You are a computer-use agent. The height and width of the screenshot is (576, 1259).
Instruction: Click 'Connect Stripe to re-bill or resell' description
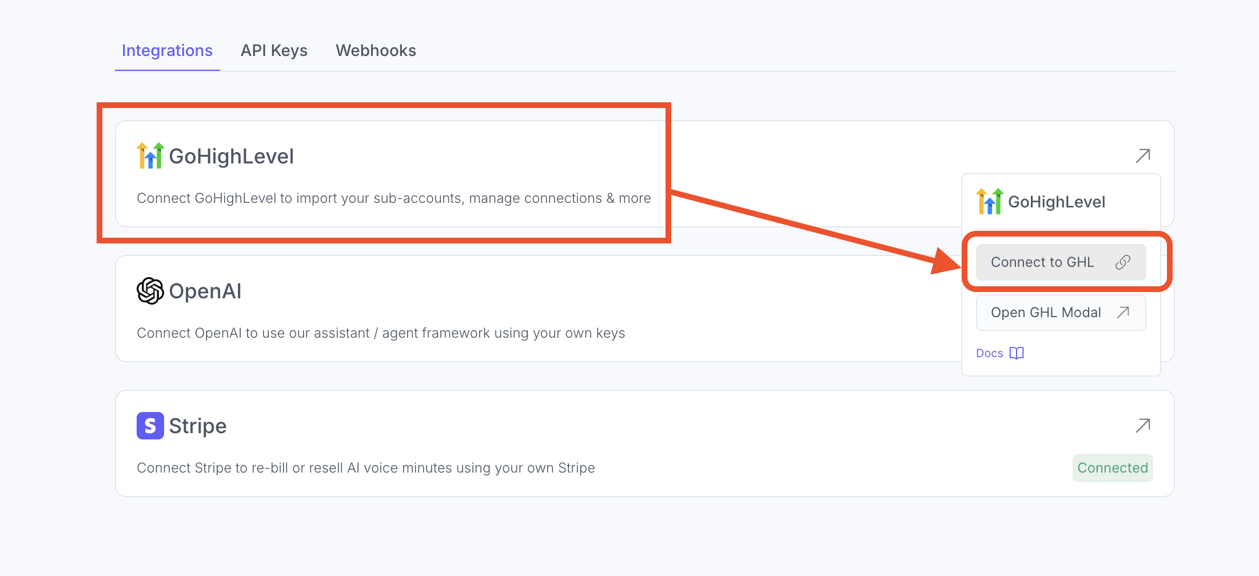click(x=366, y=468)
